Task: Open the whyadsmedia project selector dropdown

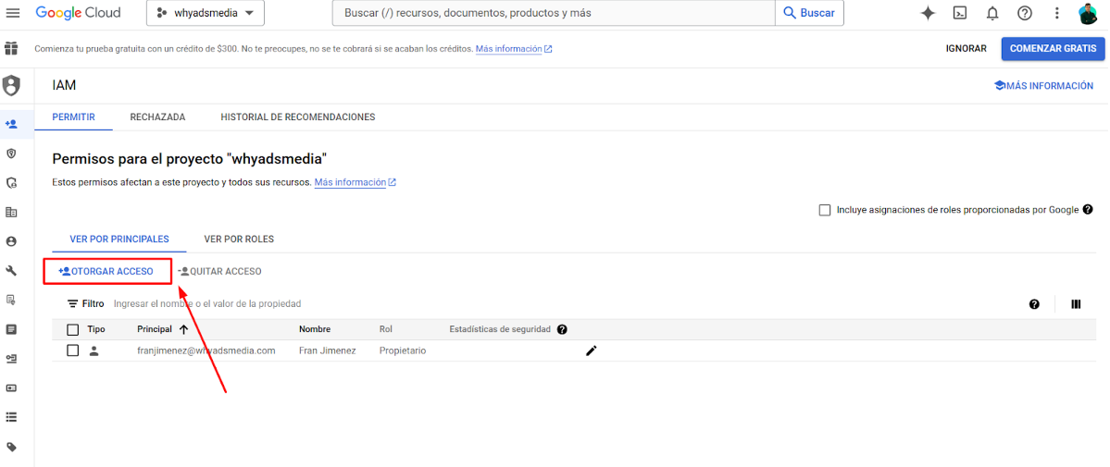Action: pos(205,13)
